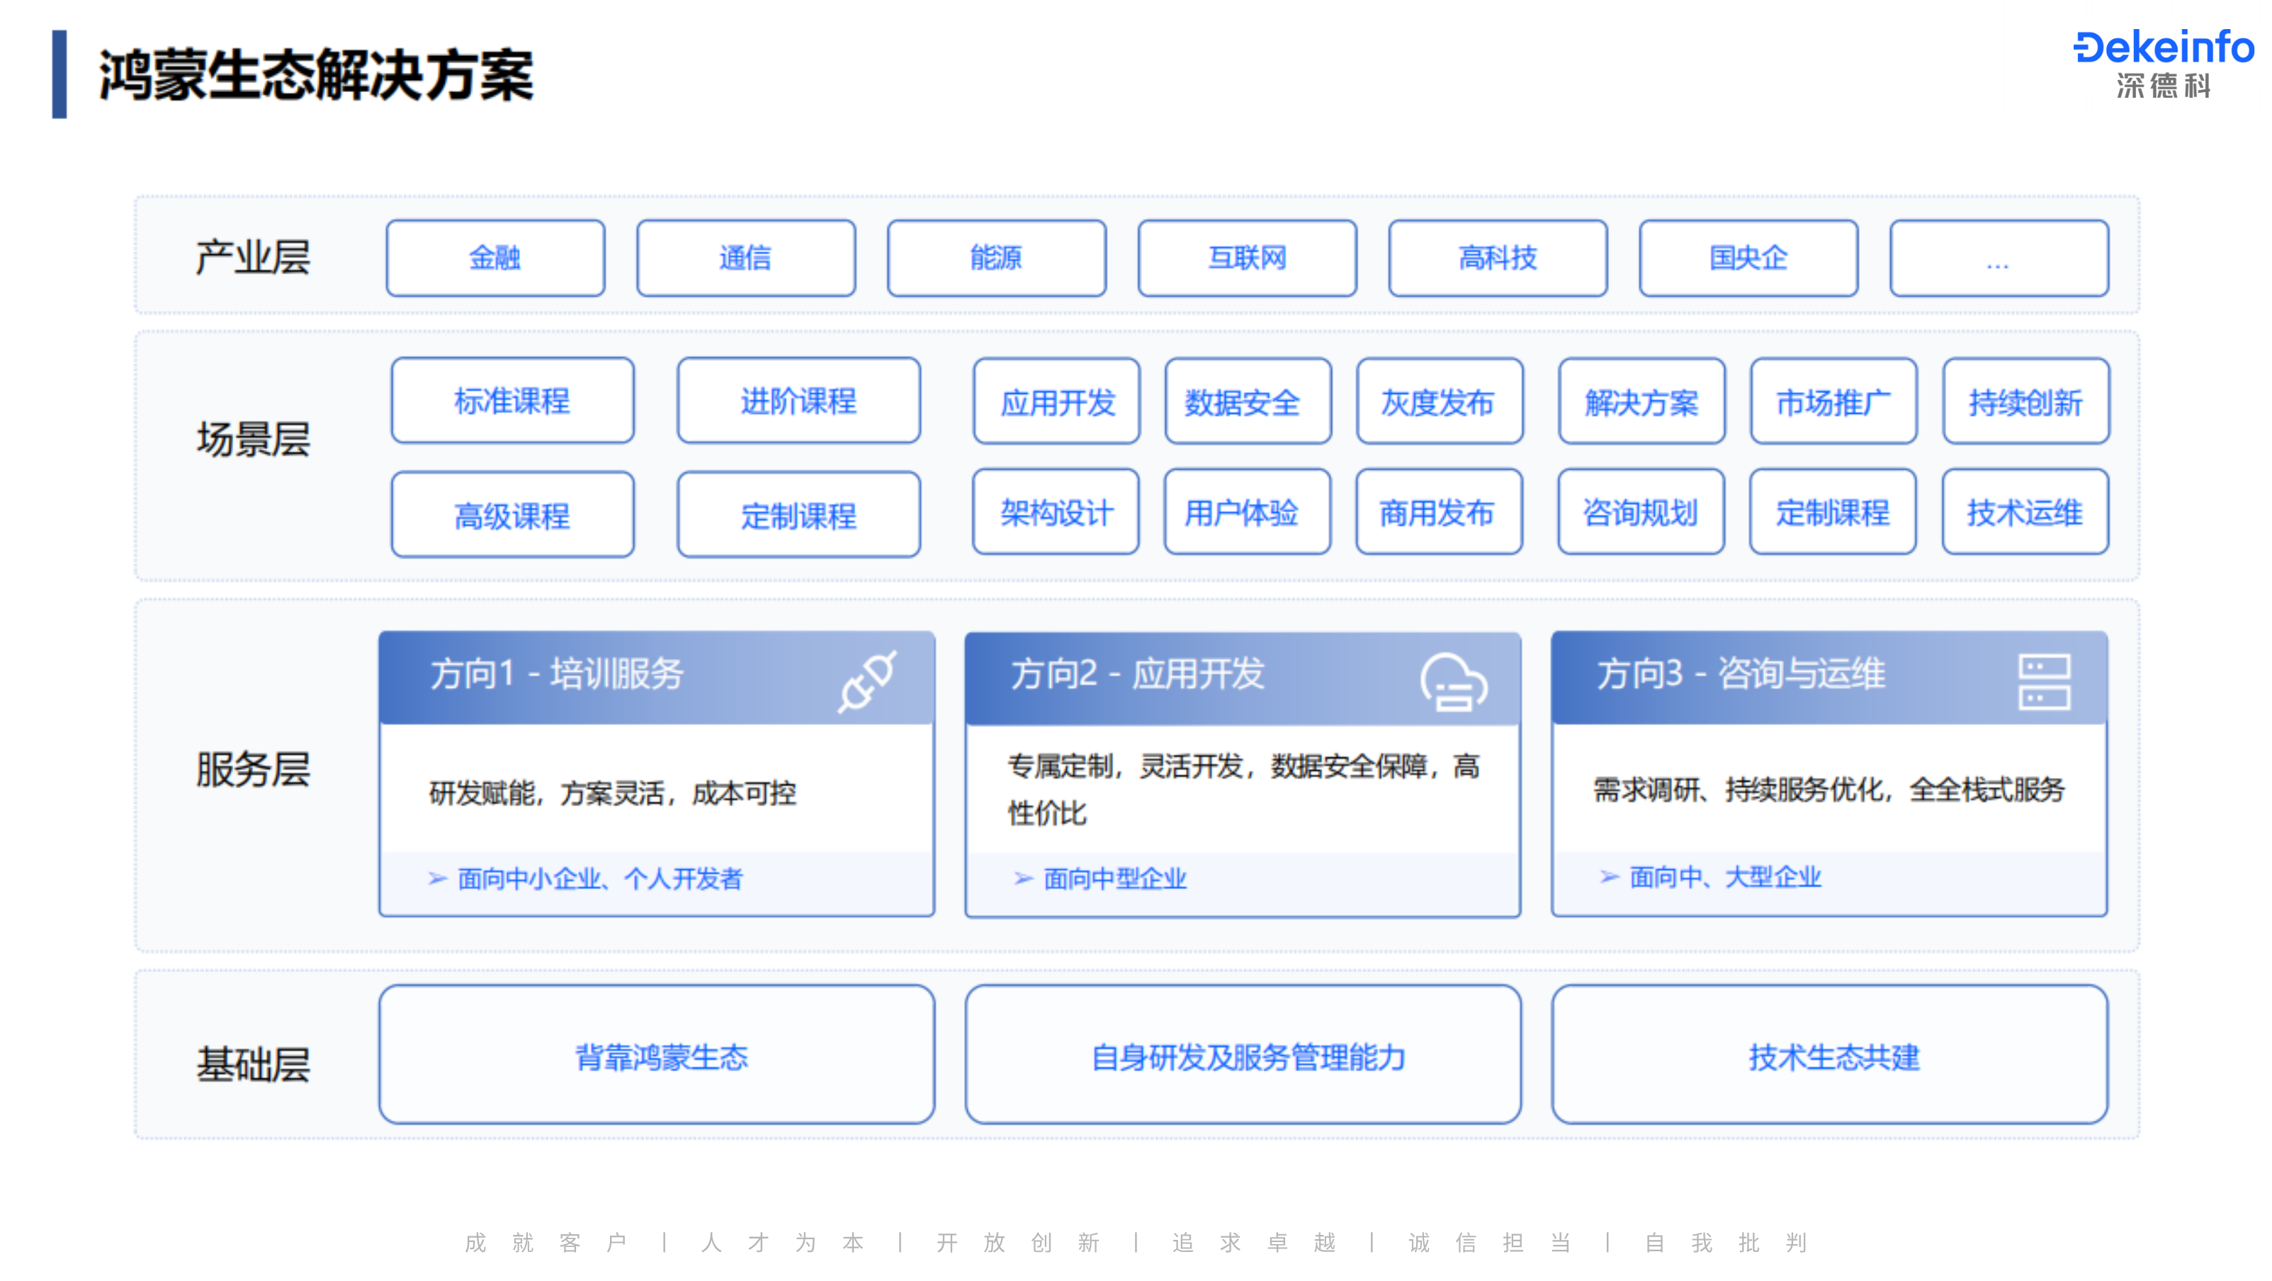2272x1281 pixels.
Task: Click the 标准课程 box
Action: 512,400
